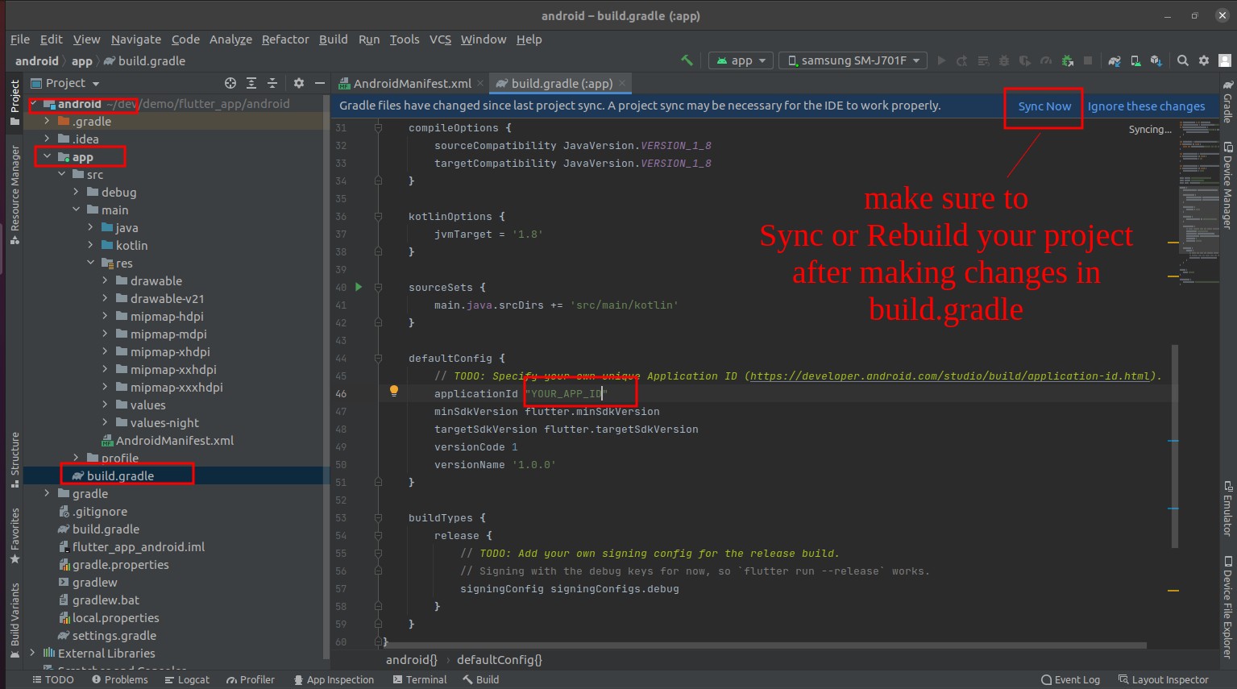Open the Terminal tool tab
Viewport: 1237px width, 689px height.
click(x=420, y=679)
